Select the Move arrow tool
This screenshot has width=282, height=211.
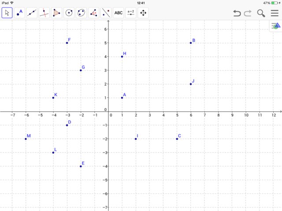pos(7,13)
